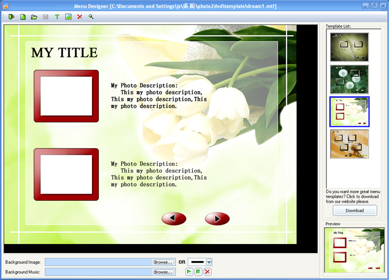Click Download for more menu templates
Viewport: 389px width, 280px height.
(355, 211)
